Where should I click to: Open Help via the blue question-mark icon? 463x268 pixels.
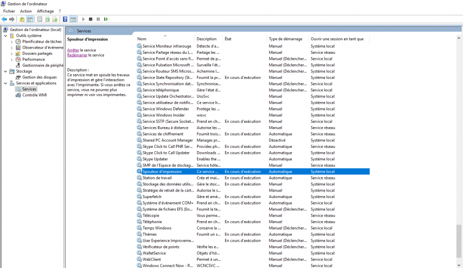(x=65, y=19)
